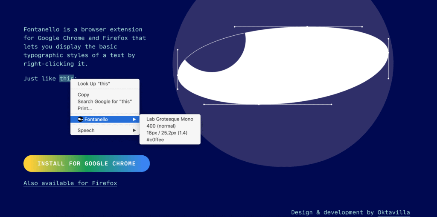Click the bottom endpoint of the left vertical bezier handle
Screen dimensions: 437x217
[x=178, y=89]
